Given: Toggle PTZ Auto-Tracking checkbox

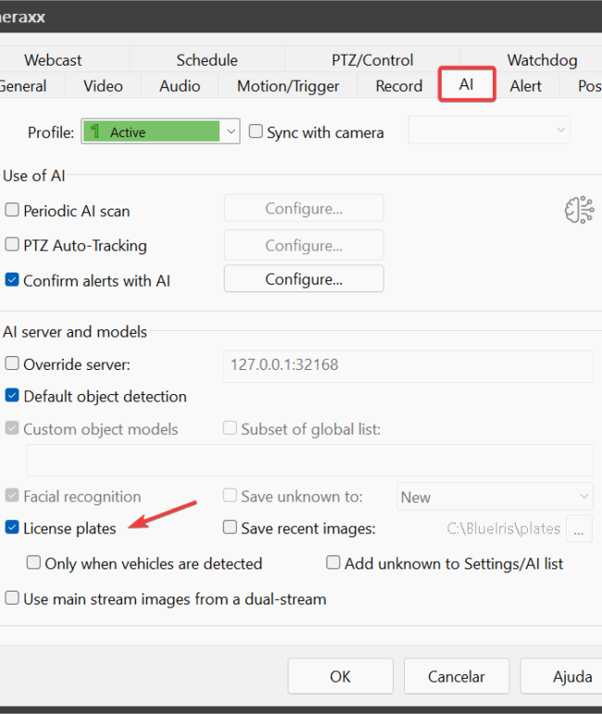Looking at the screenshot, I should (x=12, y=246).
